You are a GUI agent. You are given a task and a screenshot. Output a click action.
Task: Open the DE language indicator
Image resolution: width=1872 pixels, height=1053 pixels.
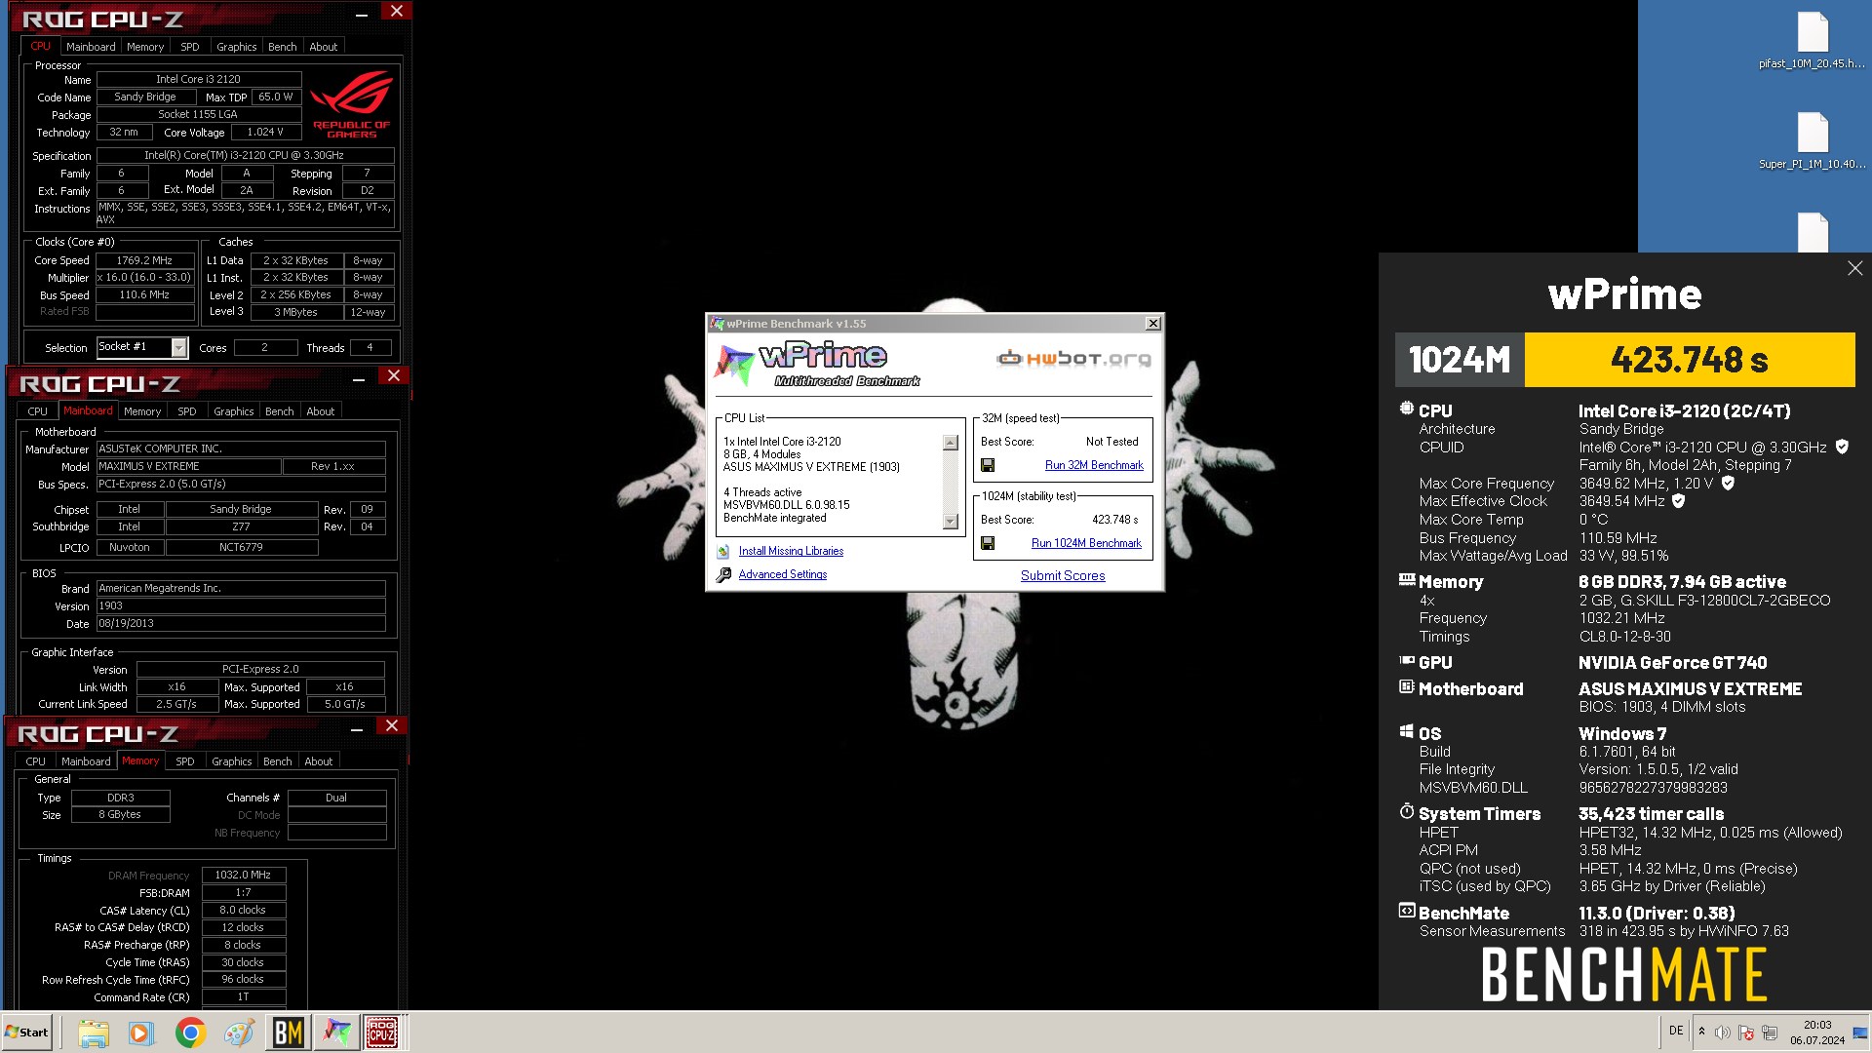pyautogui.click(x=1676, y=1031)
